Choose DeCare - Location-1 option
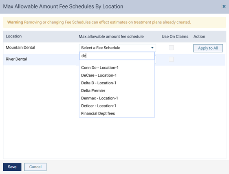229x174 pixels. [99, 75]
